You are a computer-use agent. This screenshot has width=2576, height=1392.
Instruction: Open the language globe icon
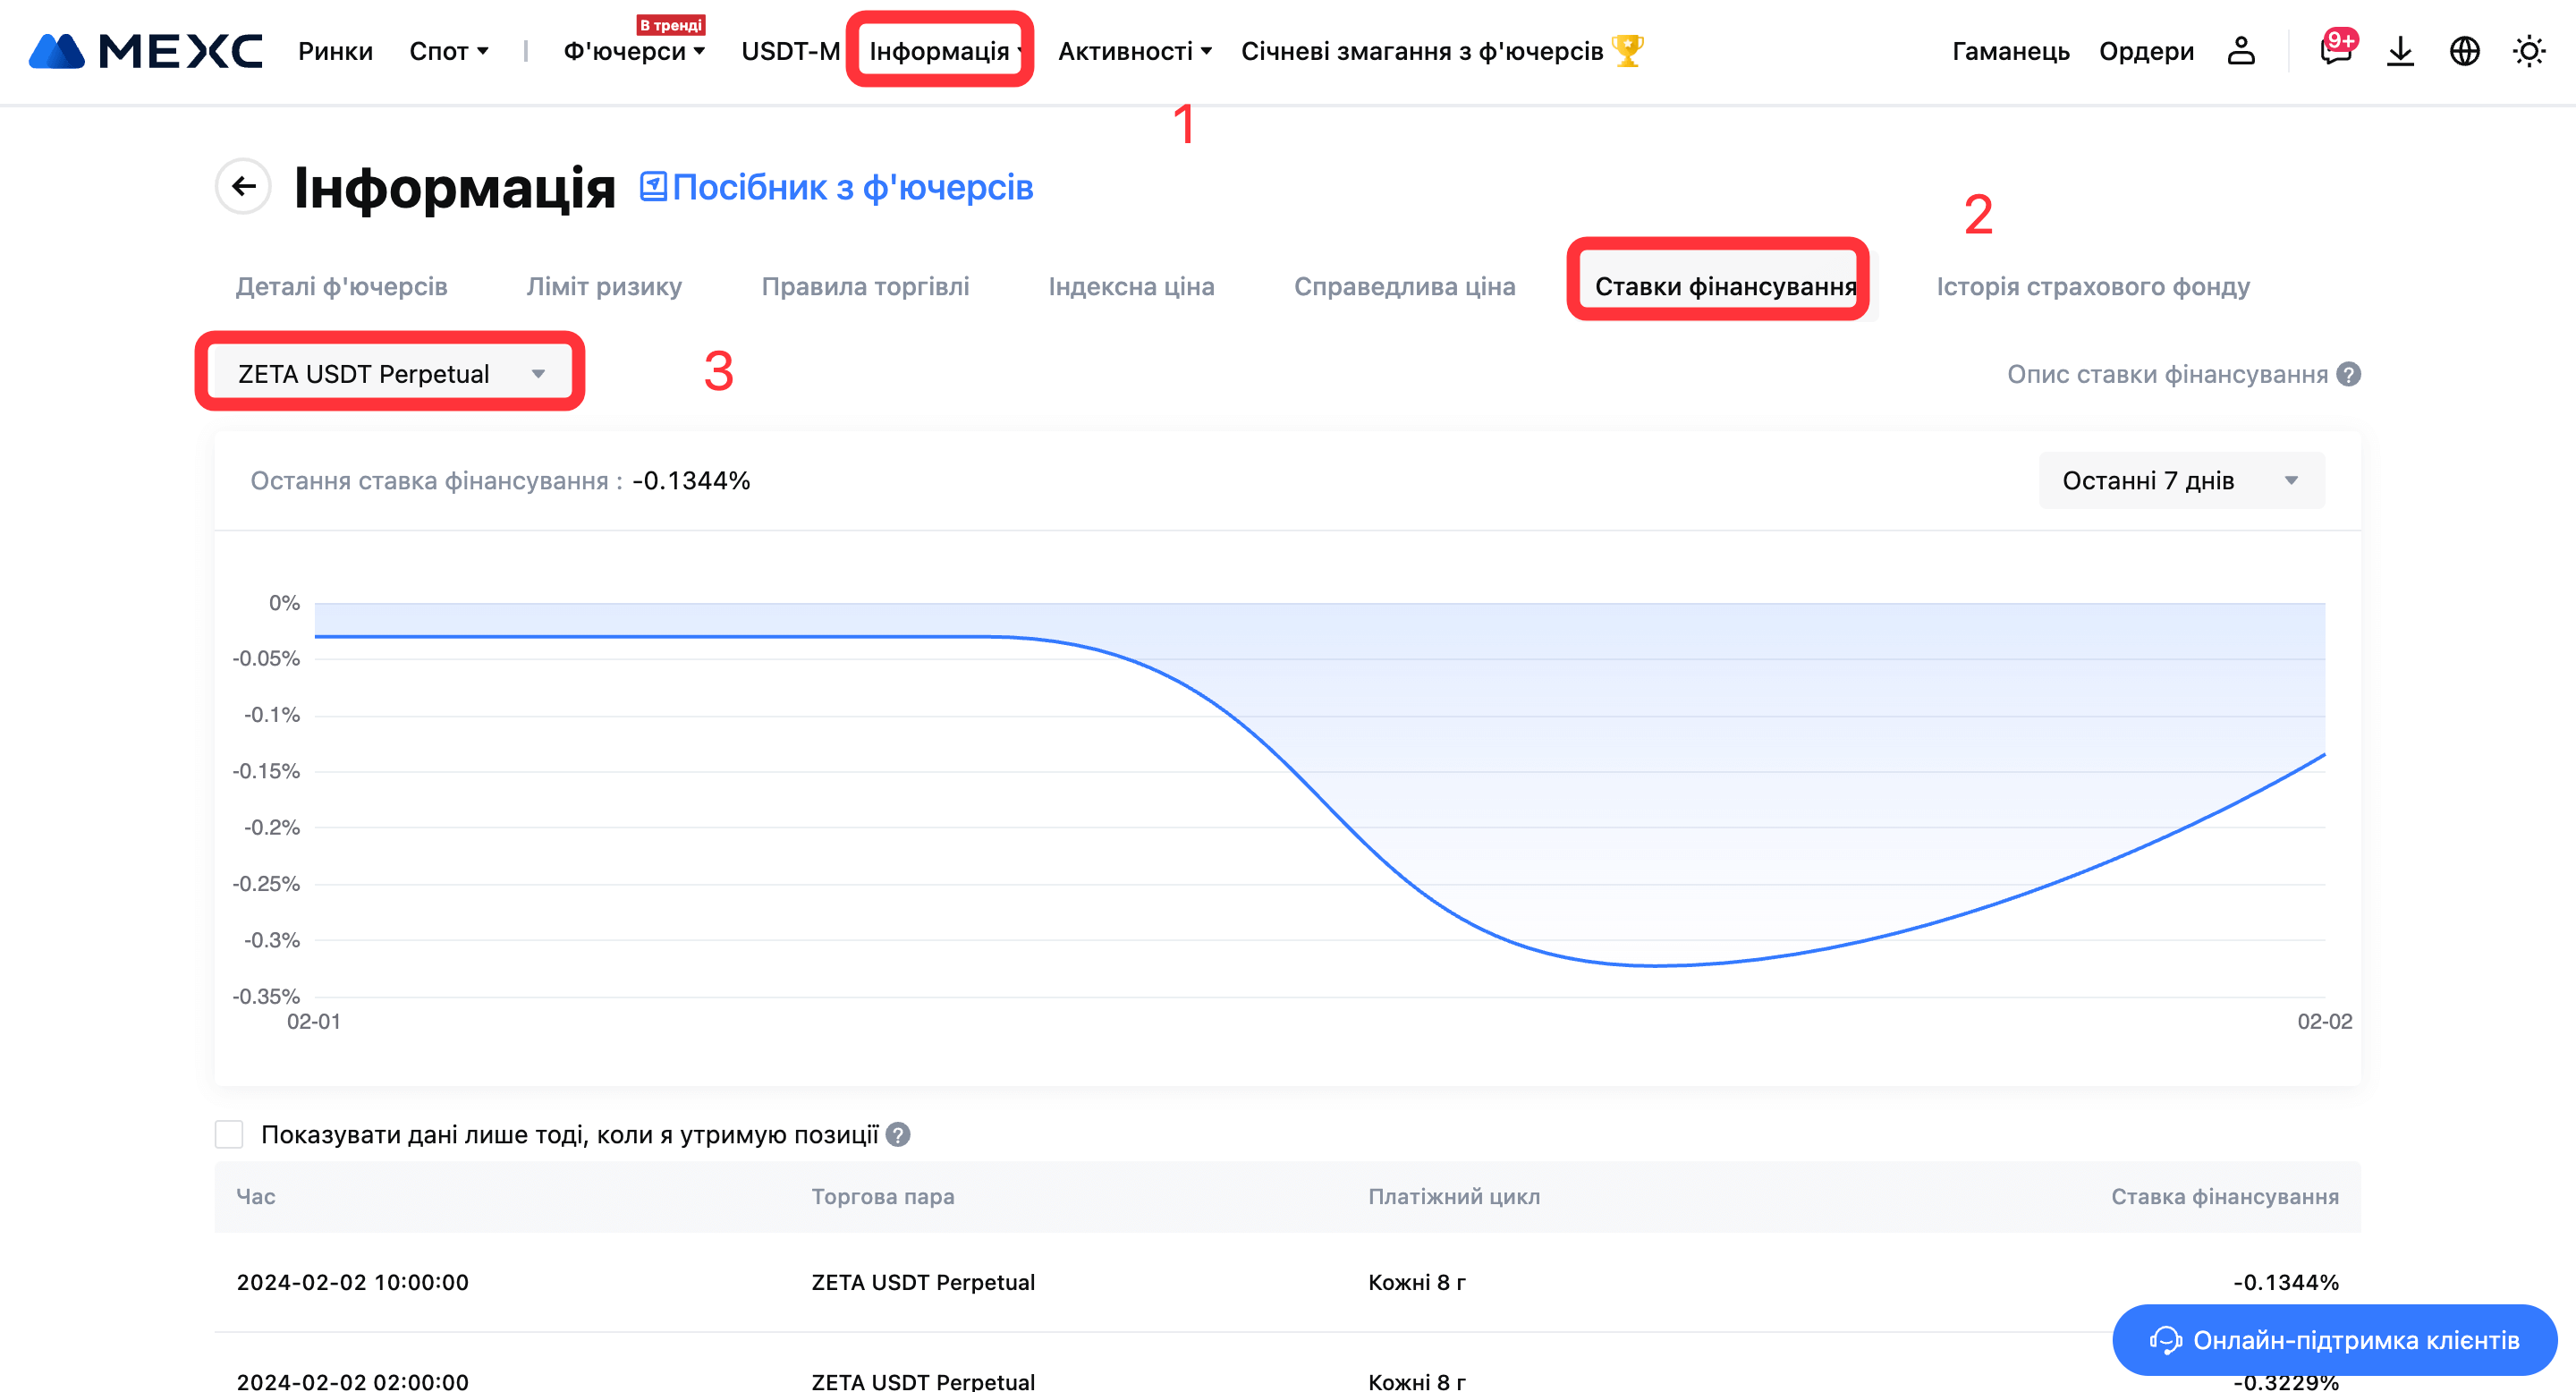[x=2464, y=51]
